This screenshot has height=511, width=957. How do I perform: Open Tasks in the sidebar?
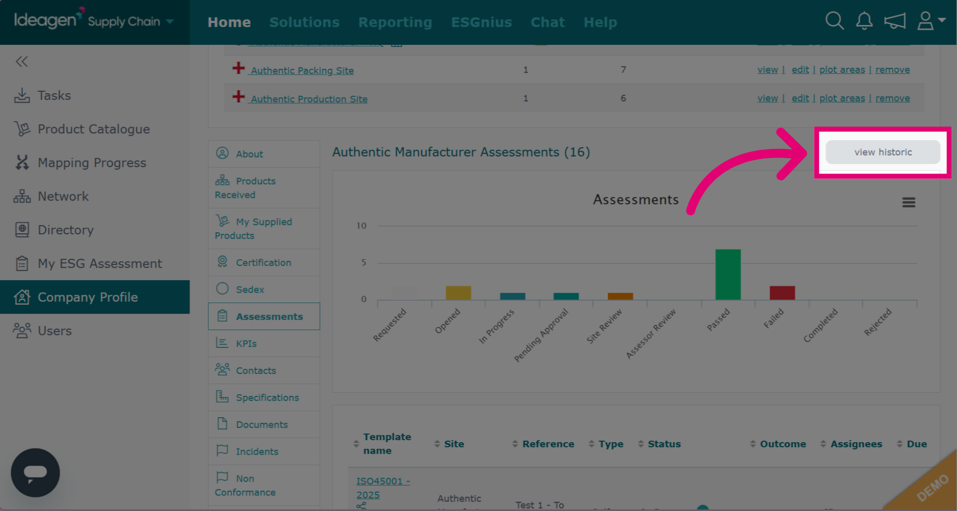[x=54, y=95]
